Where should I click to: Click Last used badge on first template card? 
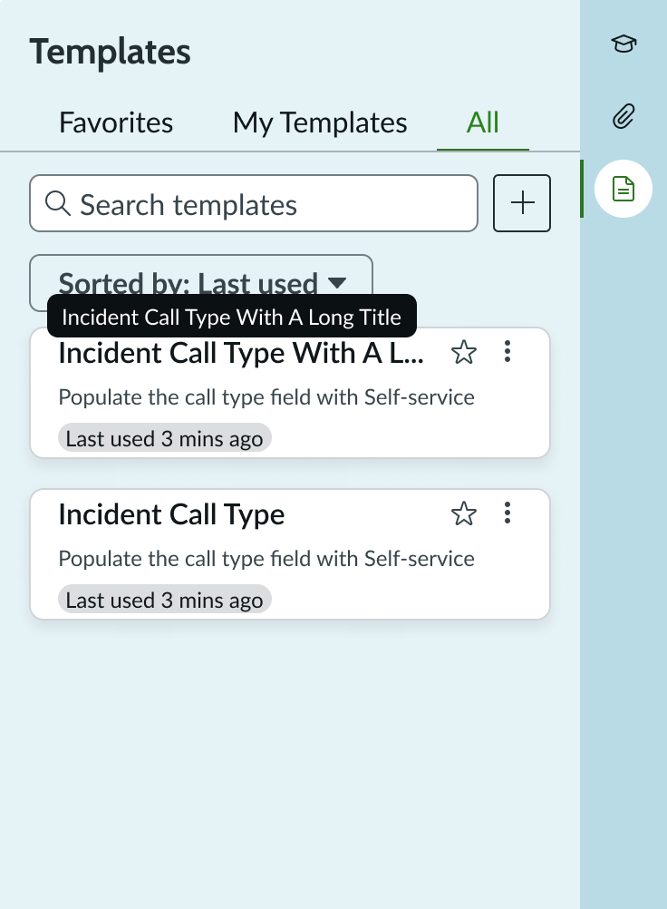click(x=164, y=439)
